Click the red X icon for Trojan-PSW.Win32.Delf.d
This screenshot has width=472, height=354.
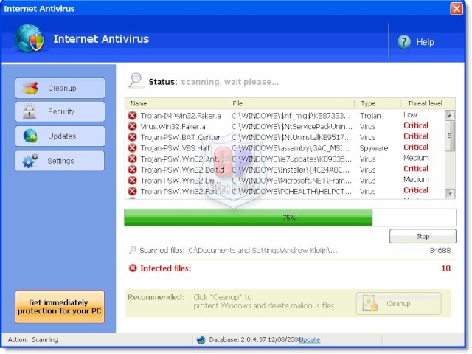(x=132, y=170)
